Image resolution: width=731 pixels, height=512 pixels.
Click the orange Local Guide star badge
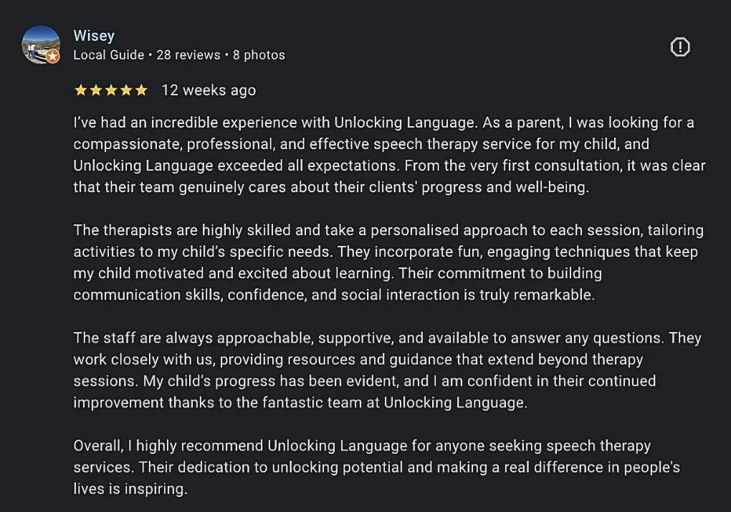click(x=53, y=57)
